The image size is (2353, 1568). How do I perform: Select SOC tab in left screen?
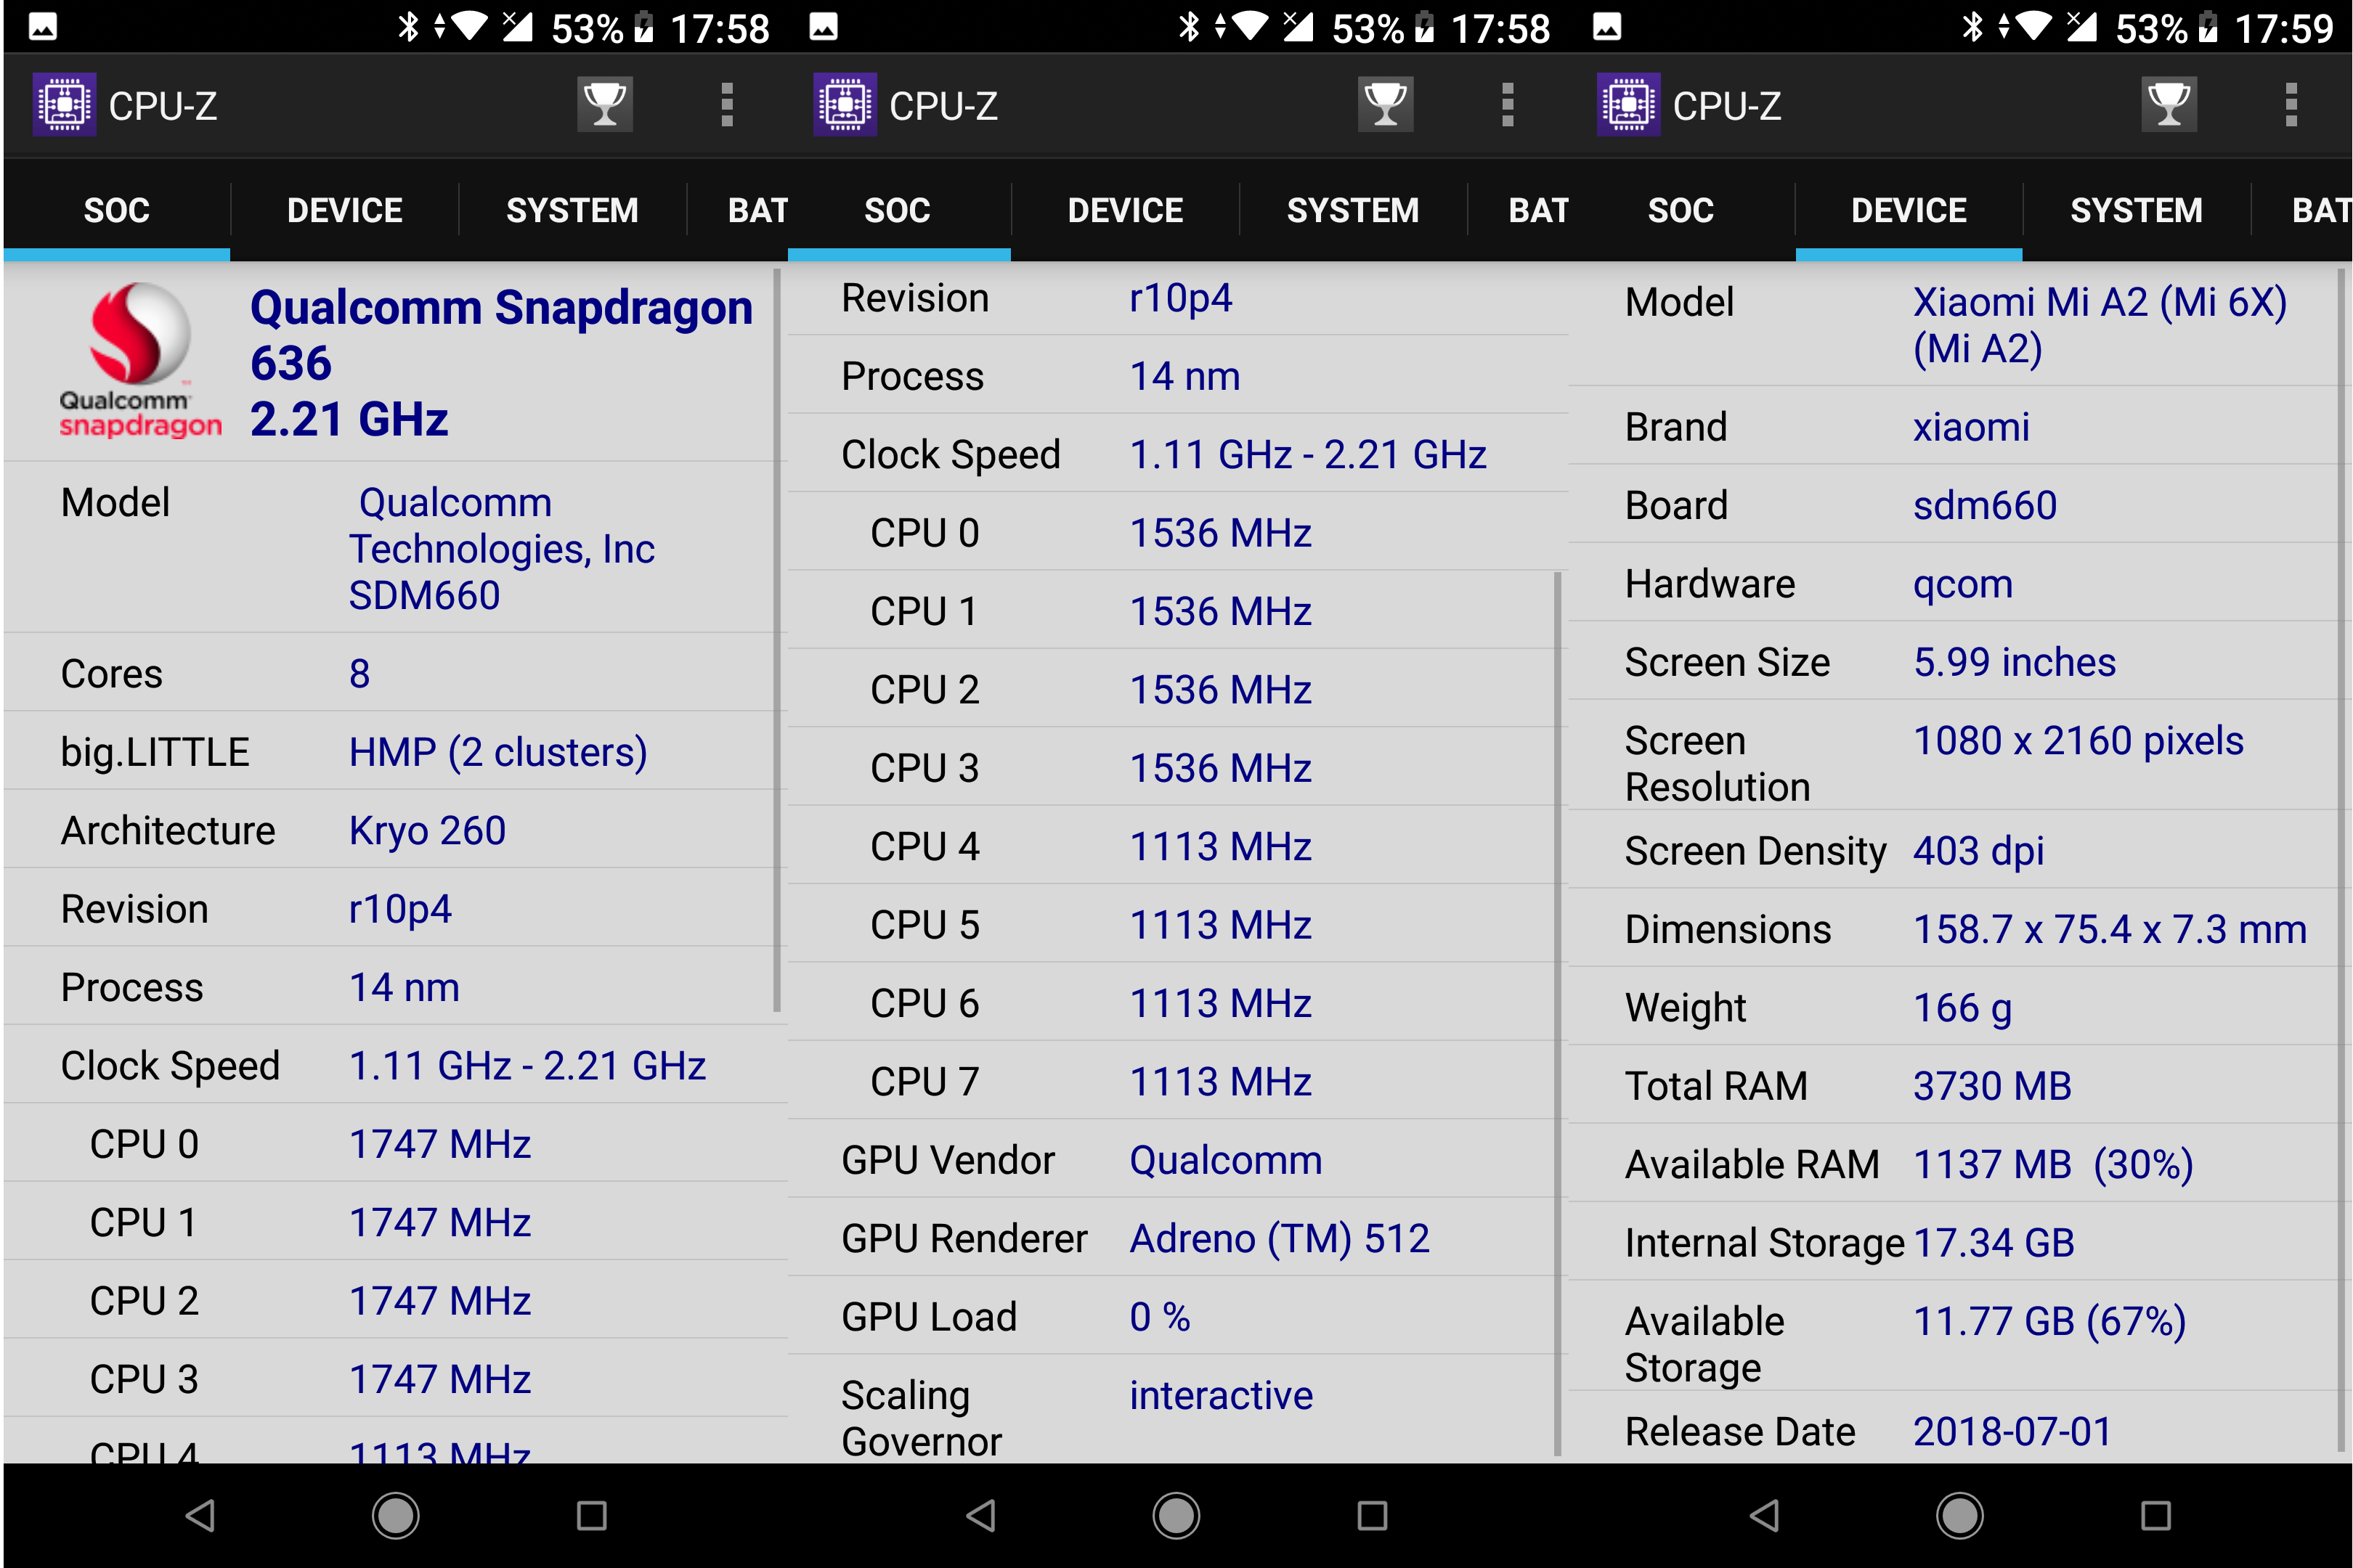(117, 211)
